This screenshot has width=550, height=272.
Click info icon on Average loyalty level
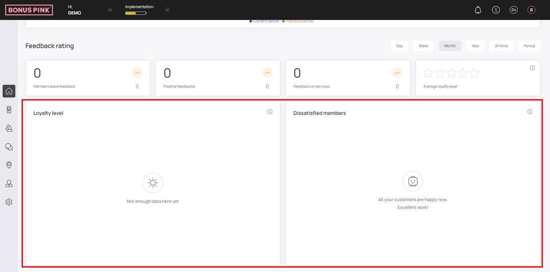(532, 68)
